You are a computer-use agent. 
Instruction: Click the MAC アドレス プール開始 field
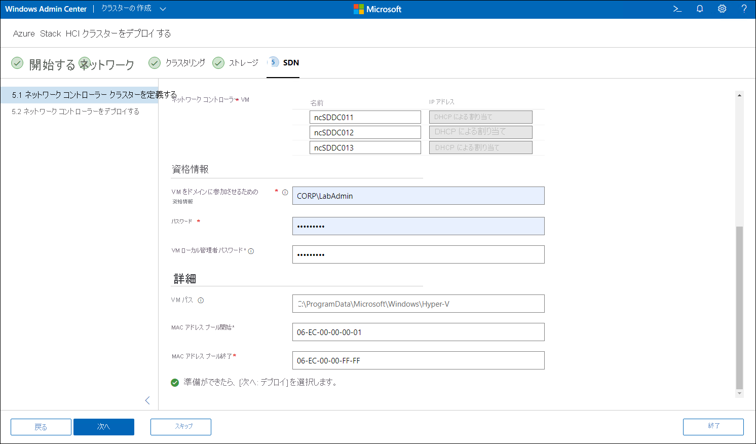click(x=418, y=332)
